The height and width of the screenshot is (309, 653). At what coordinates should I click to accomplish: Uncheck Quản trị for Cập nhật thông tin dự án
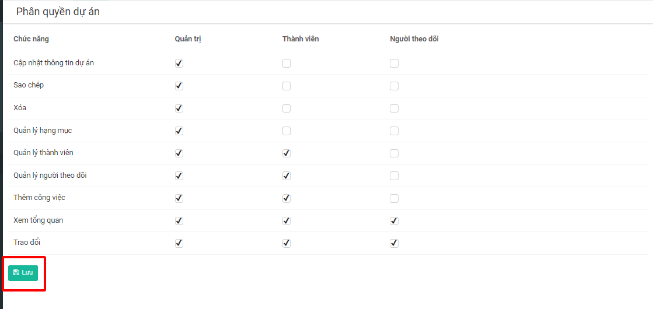click(x=179, y=63)
